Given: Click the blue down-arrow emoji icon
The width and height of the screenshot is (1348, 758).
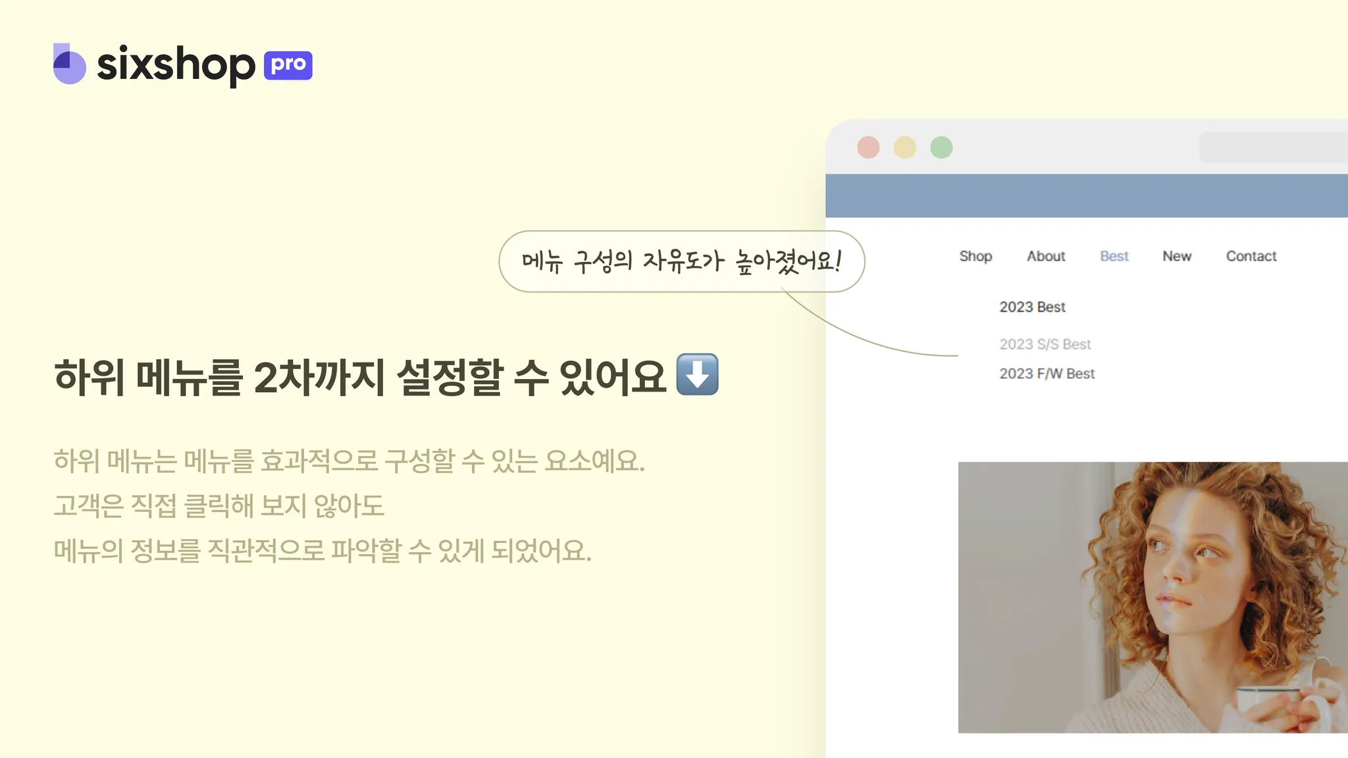Looking at the screenshot, I should (x=698, y=374).
